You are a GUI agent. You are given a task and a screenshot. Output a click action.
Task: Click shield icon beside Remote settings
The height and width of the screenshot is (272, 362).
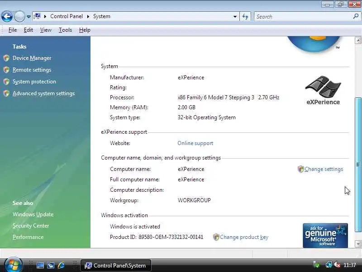tap(6, 70)
